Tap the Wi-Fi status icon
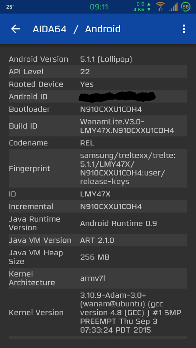Screen dimensions: 196x348 click(x=160, y=6)
